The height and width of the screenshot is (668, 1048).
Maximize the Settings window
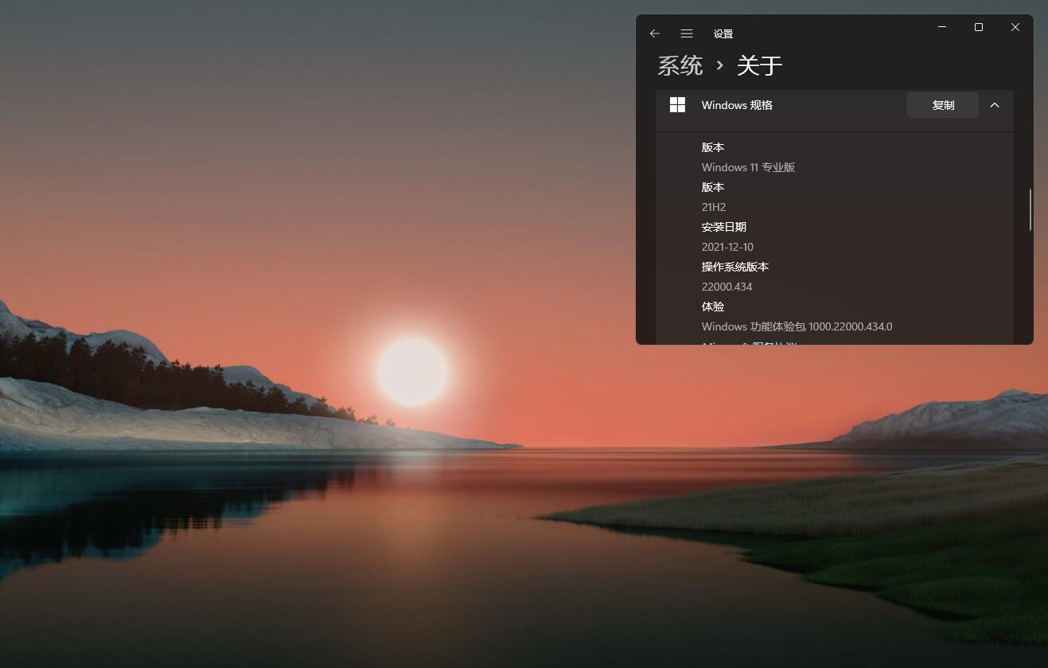(979, 27)
